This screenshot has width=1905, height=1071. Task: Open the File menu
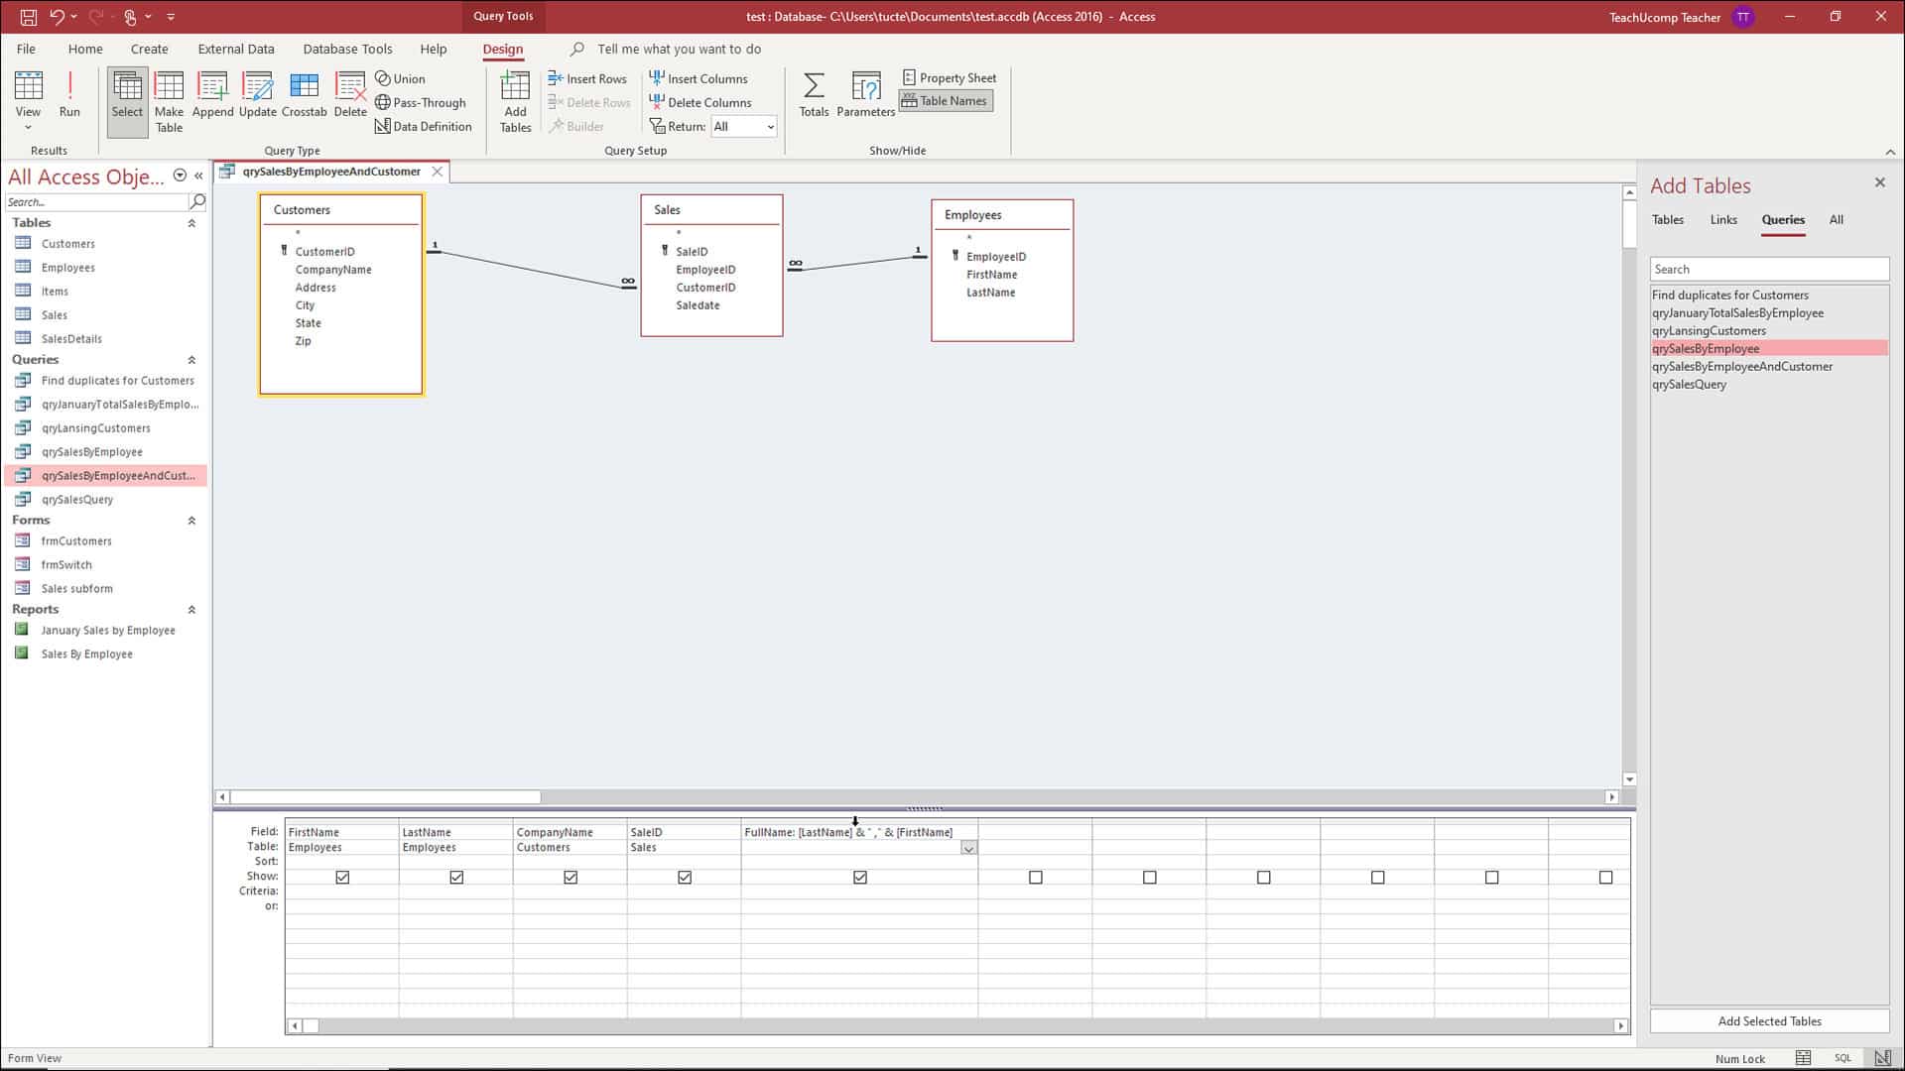tap(26, 49)
